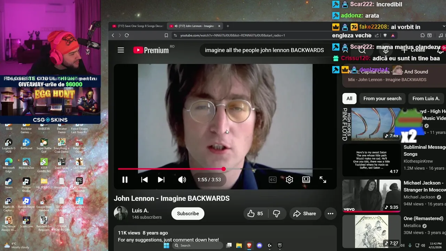Select Resident Evil Requiem desktop shortcut
The height and width of the screenshot is (251, 446).
(x=44, y=224)
